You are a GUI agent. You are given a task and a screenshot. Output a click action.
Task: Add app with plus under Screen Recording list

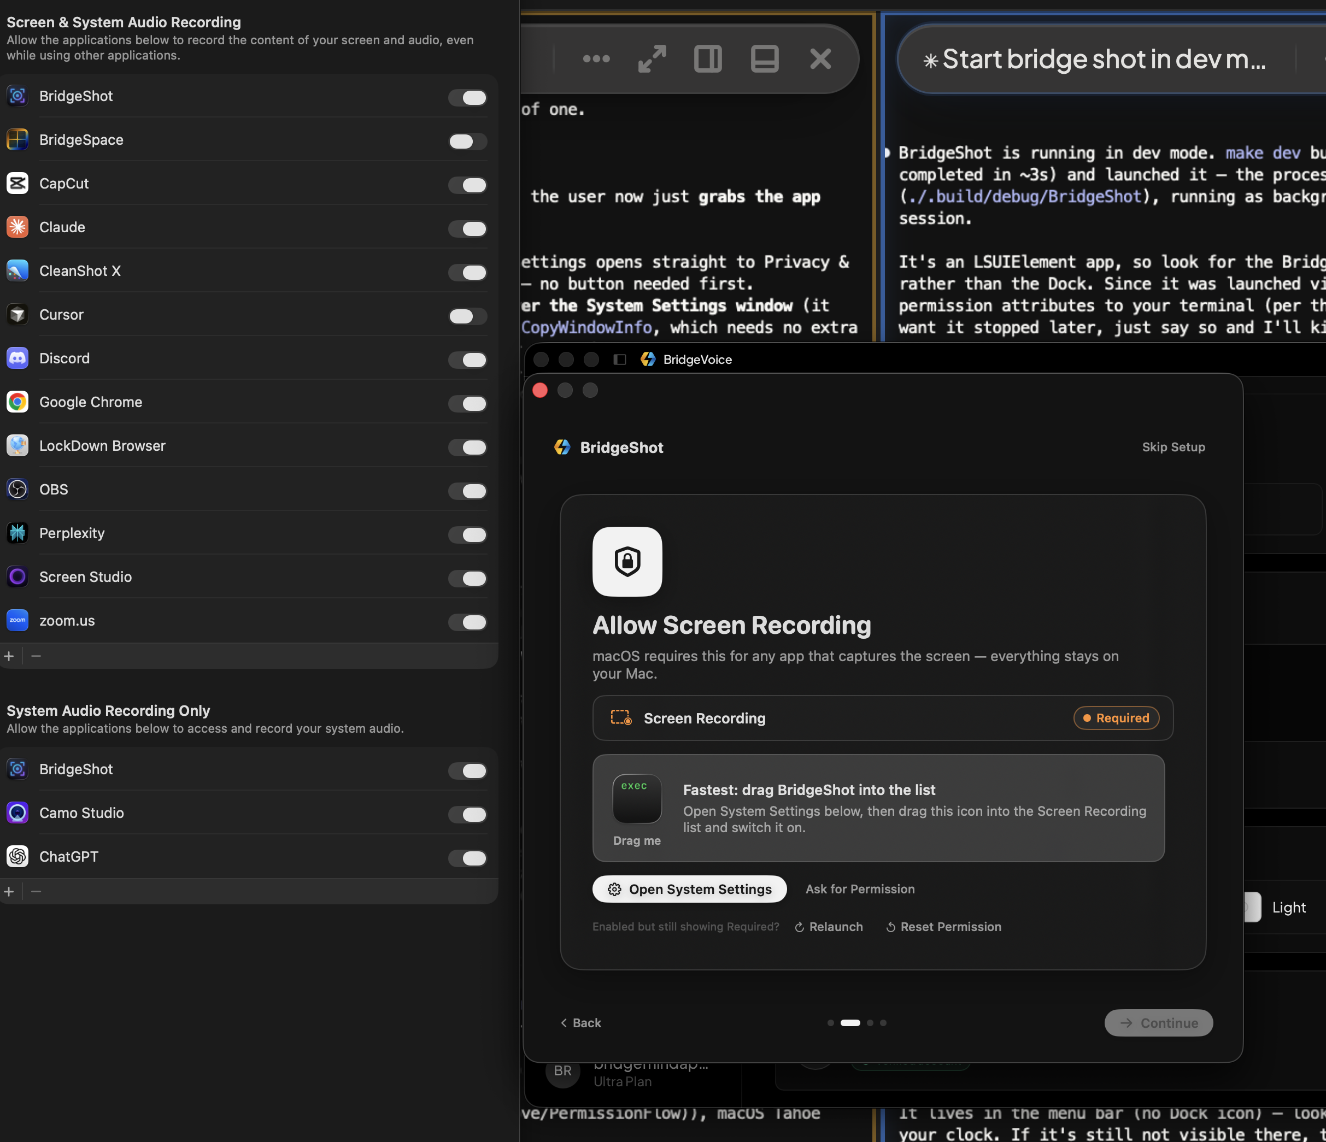9,656
